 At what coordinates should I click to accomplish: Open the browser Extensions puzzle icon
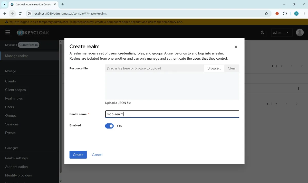[285, 14]
